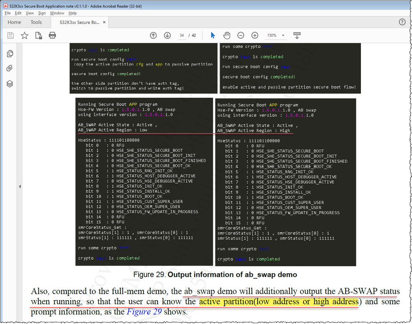
Task: Click the protected file share icon
Action: (39, 35)
